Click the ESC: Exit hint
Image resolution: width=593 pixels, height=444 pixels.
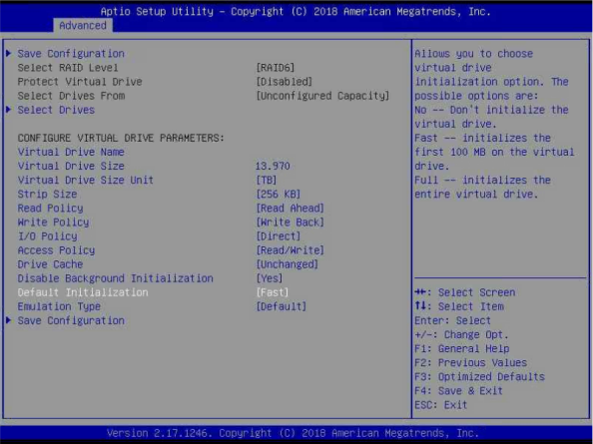click(x=441, y=405)
